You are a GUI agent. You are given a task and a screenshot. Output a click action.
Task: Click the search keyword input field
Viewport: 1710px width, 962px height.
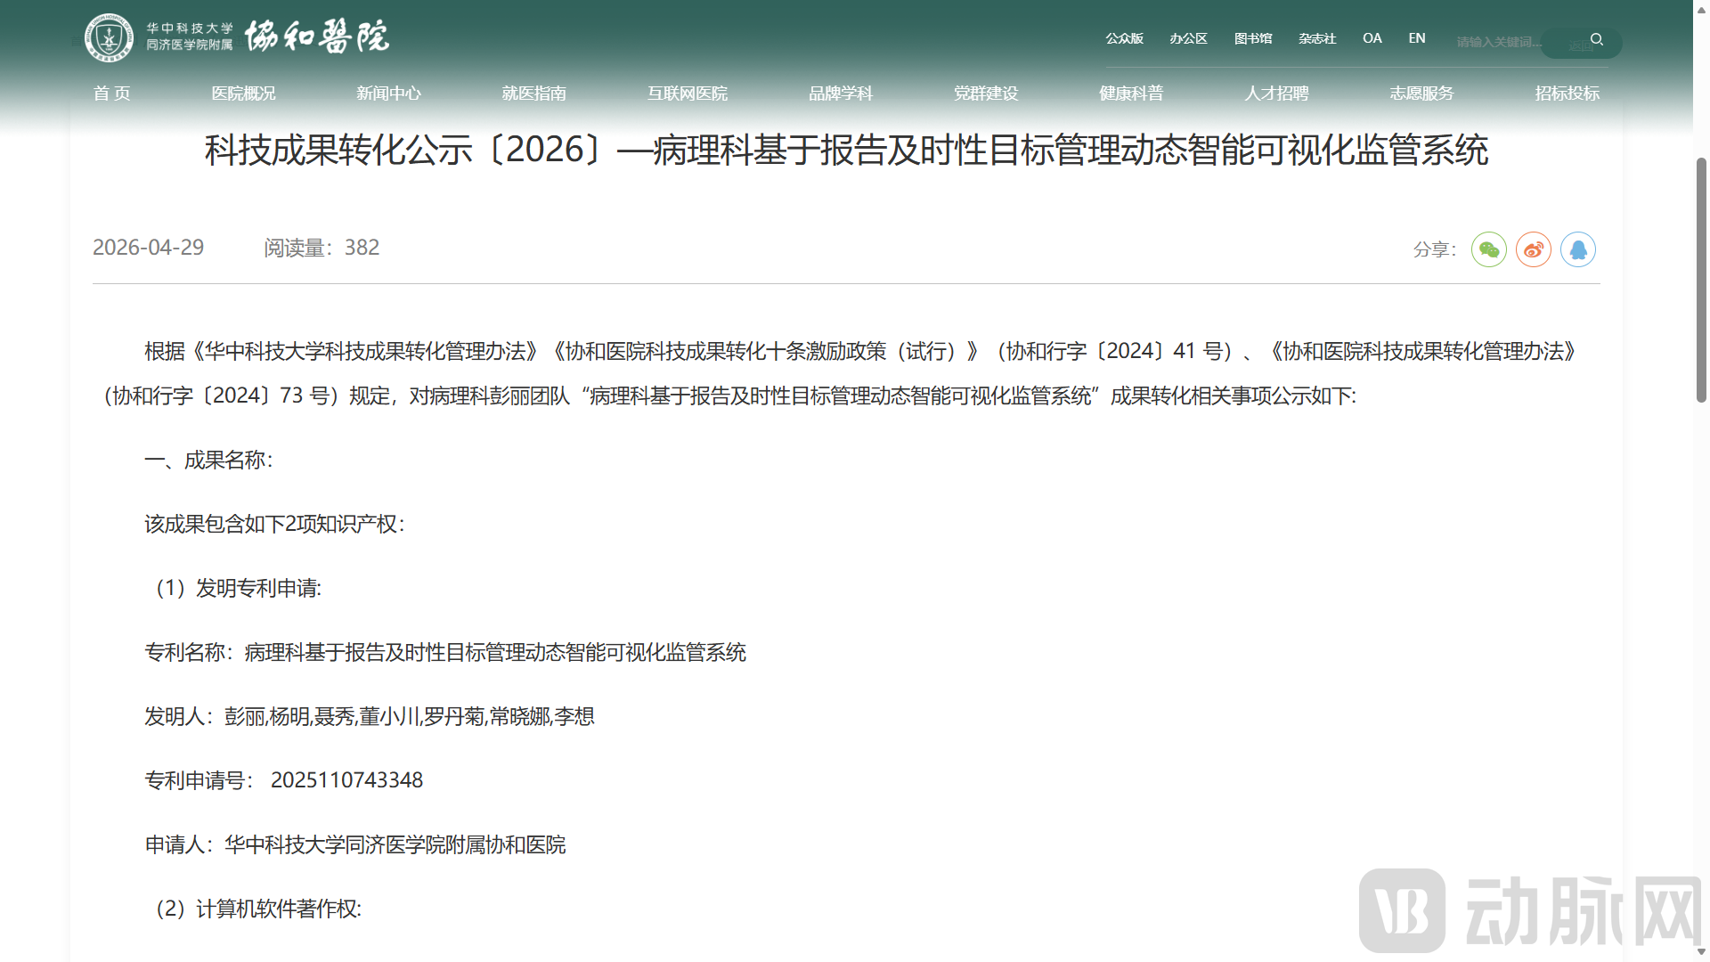(1499, 42)
